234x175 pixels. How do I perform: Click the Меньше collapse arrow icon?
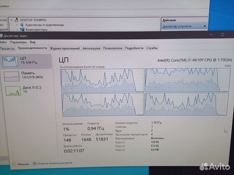pyautogui.click(x=14, y=164)
